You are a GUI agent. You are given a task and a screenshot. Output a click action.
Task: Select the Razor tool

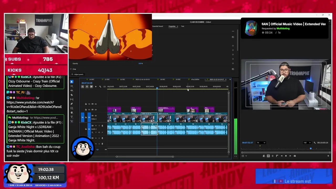[x=72, y=95]
